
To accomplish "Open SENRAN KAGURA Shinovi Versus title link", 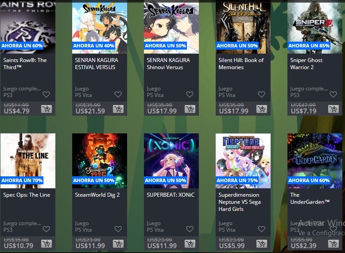I will point(168,64).
